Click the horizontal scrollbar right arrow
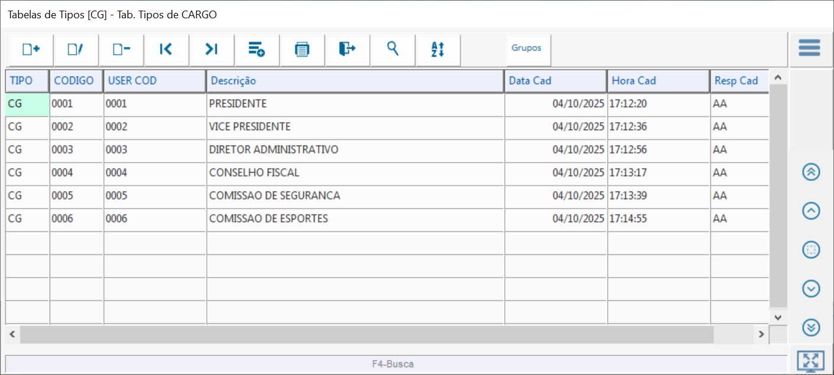 (762, 334)
